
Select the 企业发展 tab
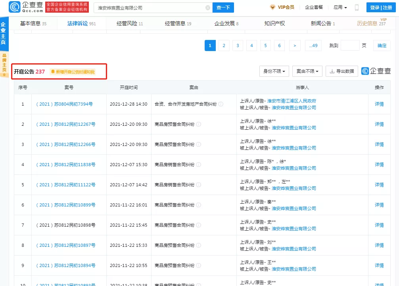[226, 24]
